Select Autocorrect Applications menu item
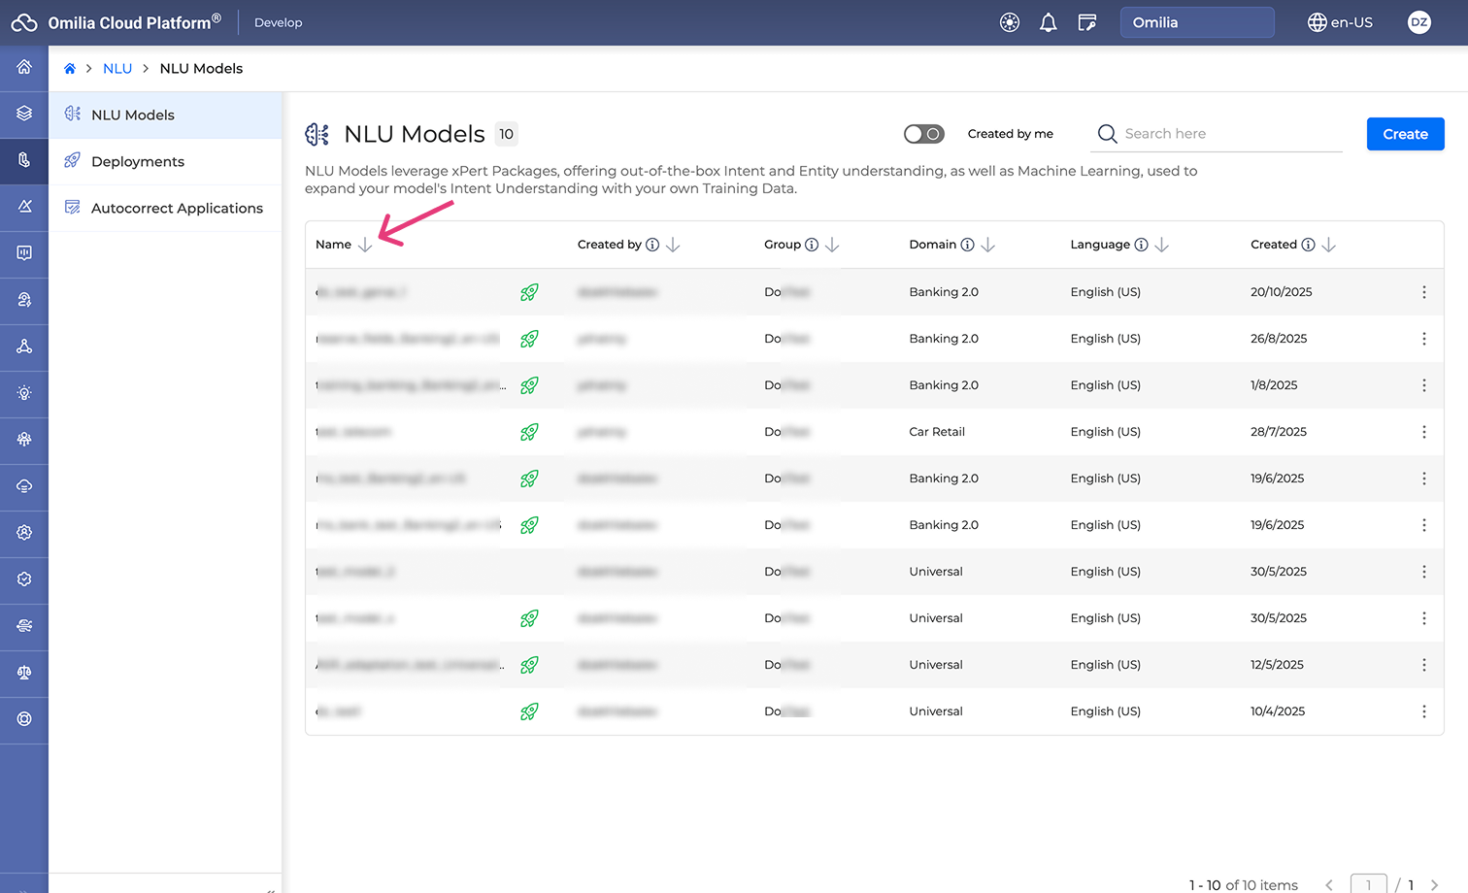The height and width of the screenshot is (893, 1468). pyautogui.click(x=177, y=208)
